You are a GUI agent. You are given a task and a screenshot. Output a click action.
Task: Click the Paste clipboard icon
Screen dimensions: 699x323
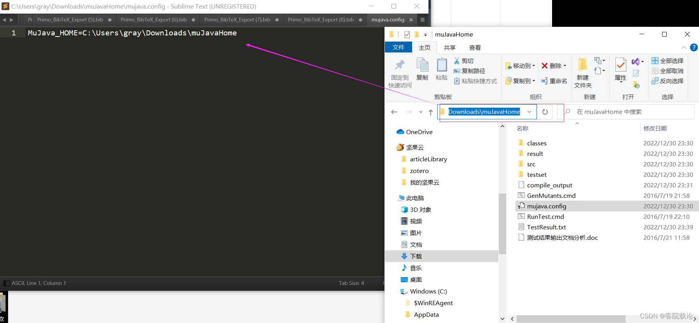tap(442, 65)
